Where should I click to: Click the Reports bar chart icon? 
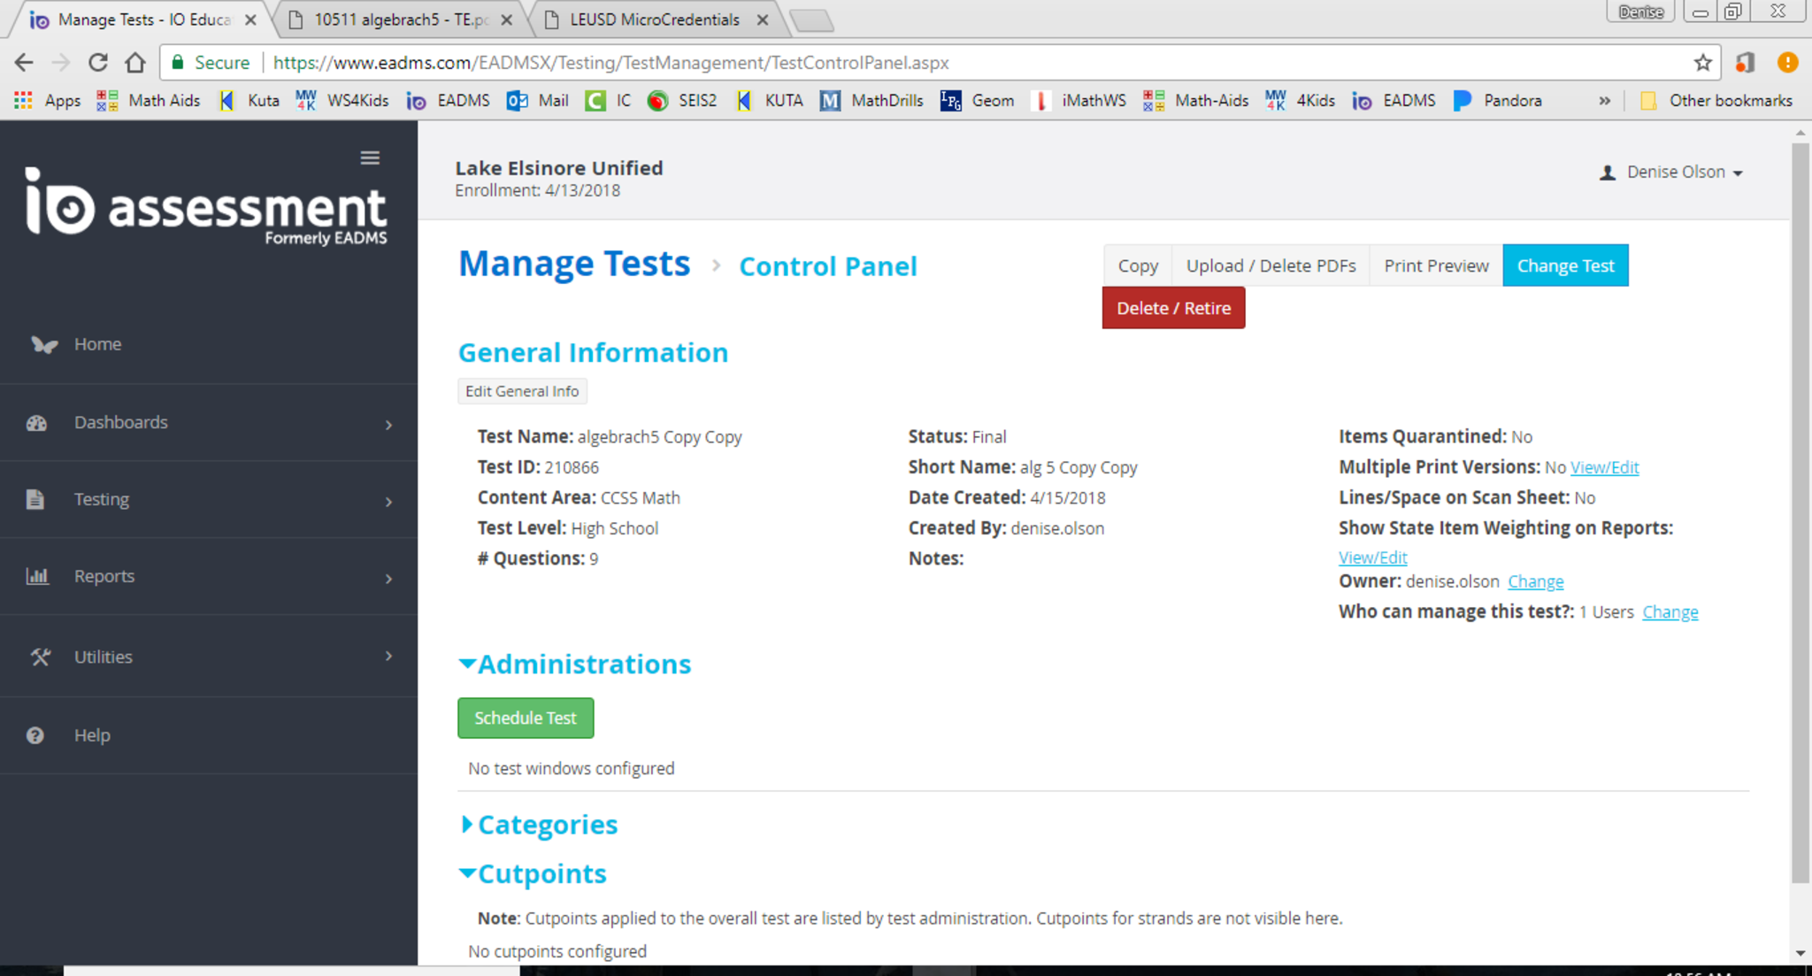[37, 577]
